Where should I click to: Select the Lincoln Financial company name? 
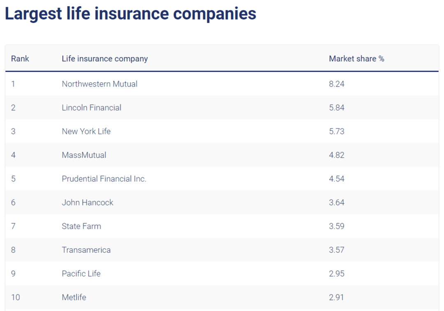(x=91, y=108)
